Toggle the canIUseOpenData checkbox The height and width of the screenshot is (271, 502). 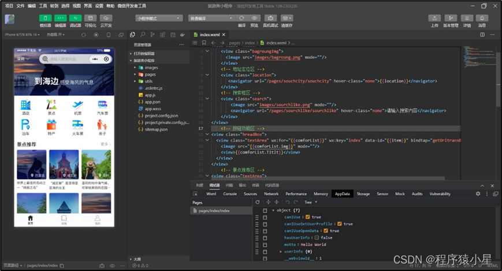pyautogui.click(x=326, y=231)
